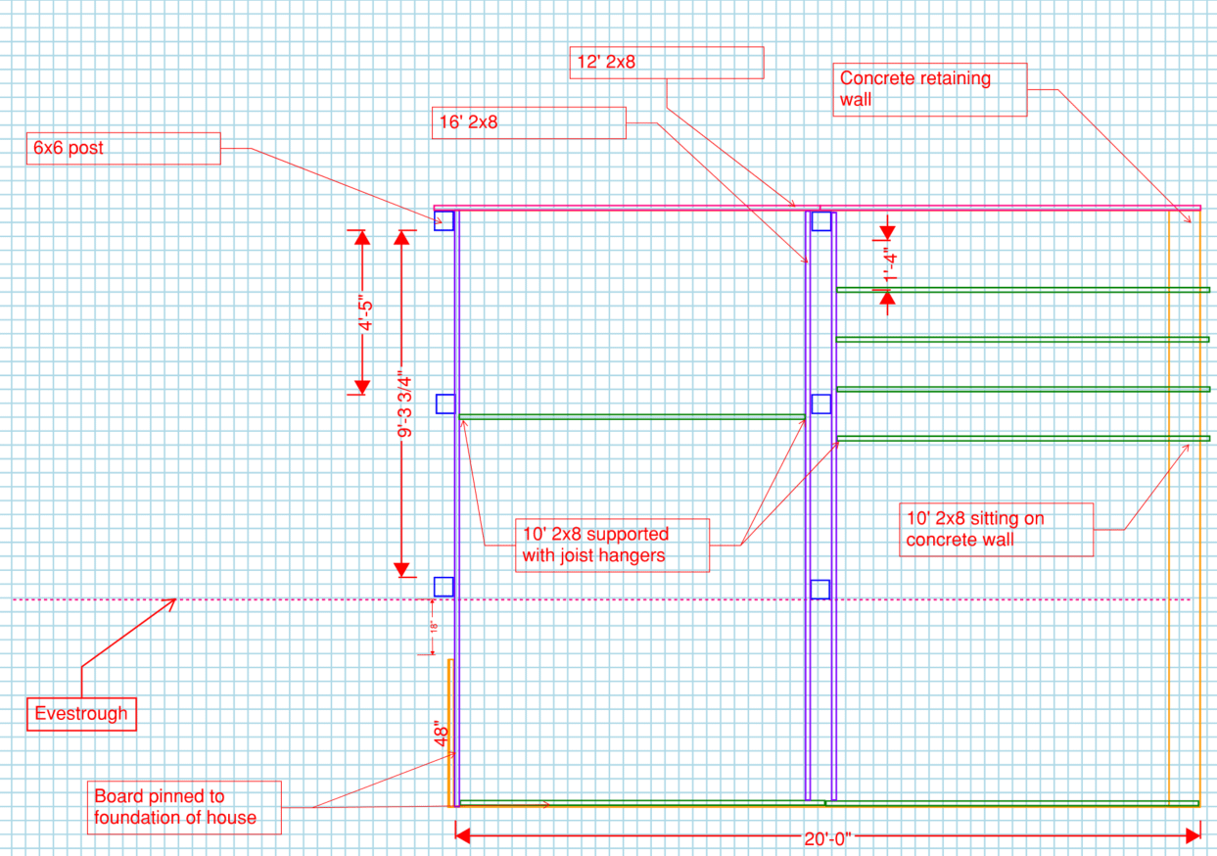The width and height of the screenshot is (1217, 856).
Task: Select the red 48" dimension text
Action: [x=441, y=735]
